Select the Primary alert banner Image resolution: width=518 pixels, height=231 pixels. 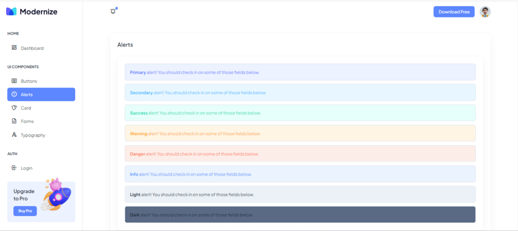pyautogui.click(x=300, y=72)
